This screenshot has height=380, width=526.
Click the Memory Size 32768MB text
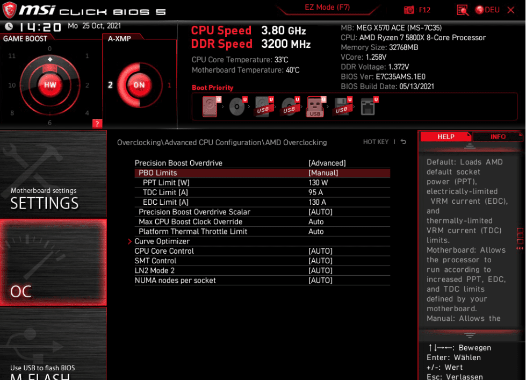[379, 47]
